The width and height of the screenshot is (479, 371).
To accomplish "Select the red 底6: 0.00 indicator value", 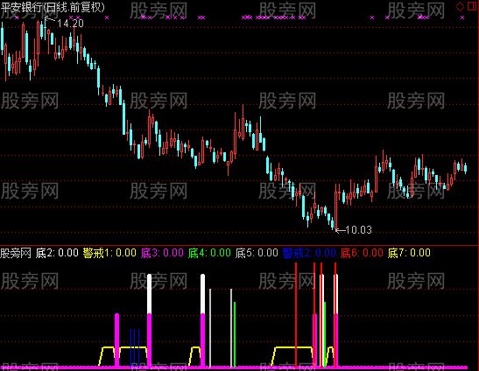I will tap(362, 253).
